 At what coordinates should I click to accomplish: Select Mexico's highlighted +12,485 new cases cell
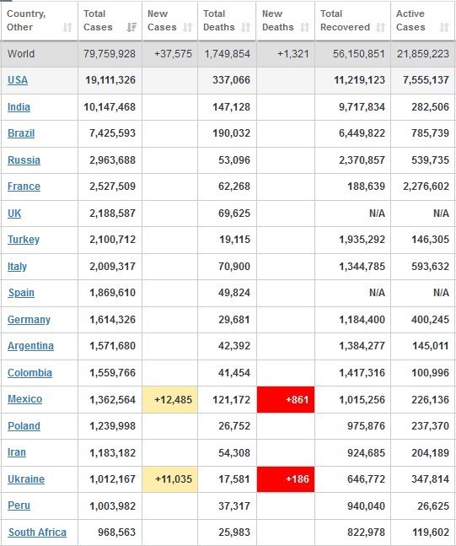pos(169,399)
